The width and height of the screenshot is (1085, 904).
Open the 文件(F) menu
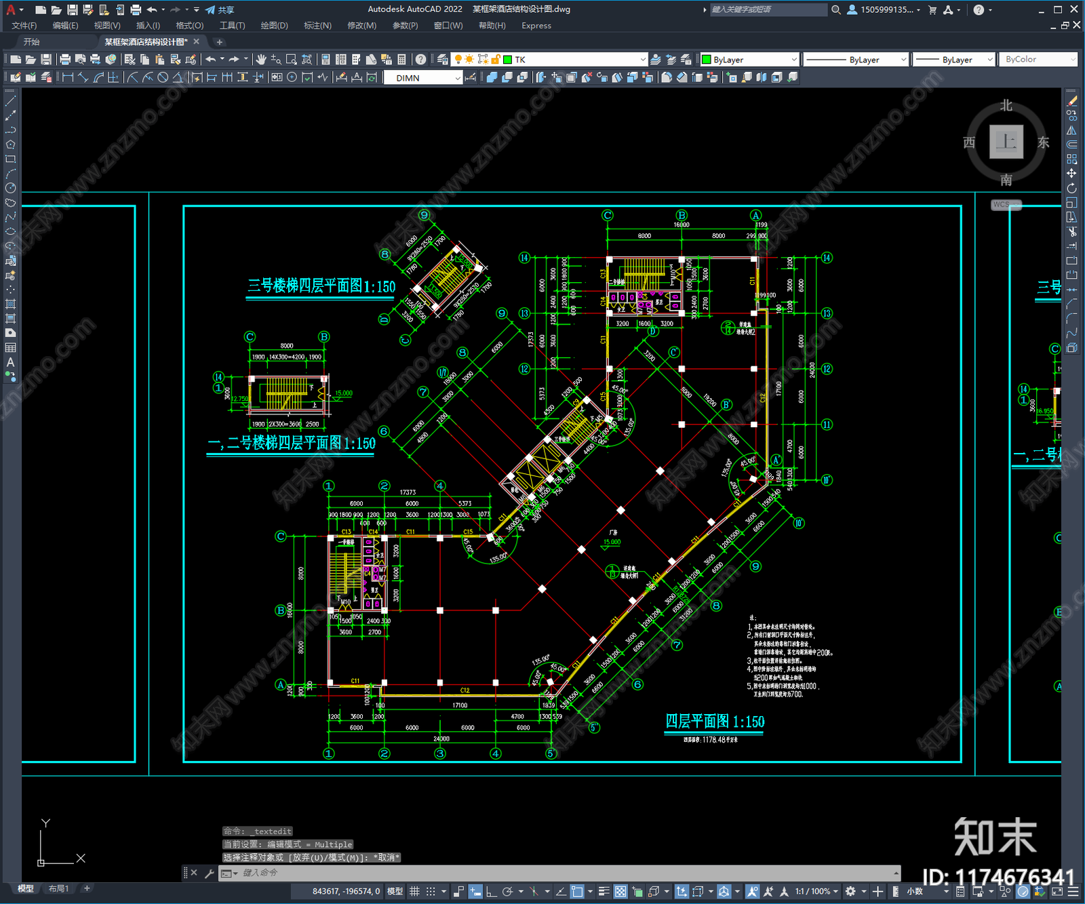pyautogui.click(x=24, y=26)
